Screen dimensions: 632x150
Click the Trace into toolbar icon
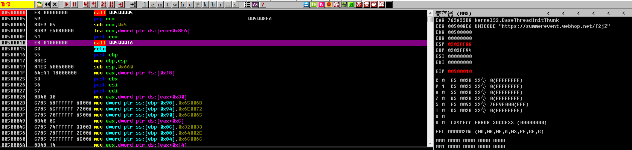pyautogui.click(x=104, y=5)
